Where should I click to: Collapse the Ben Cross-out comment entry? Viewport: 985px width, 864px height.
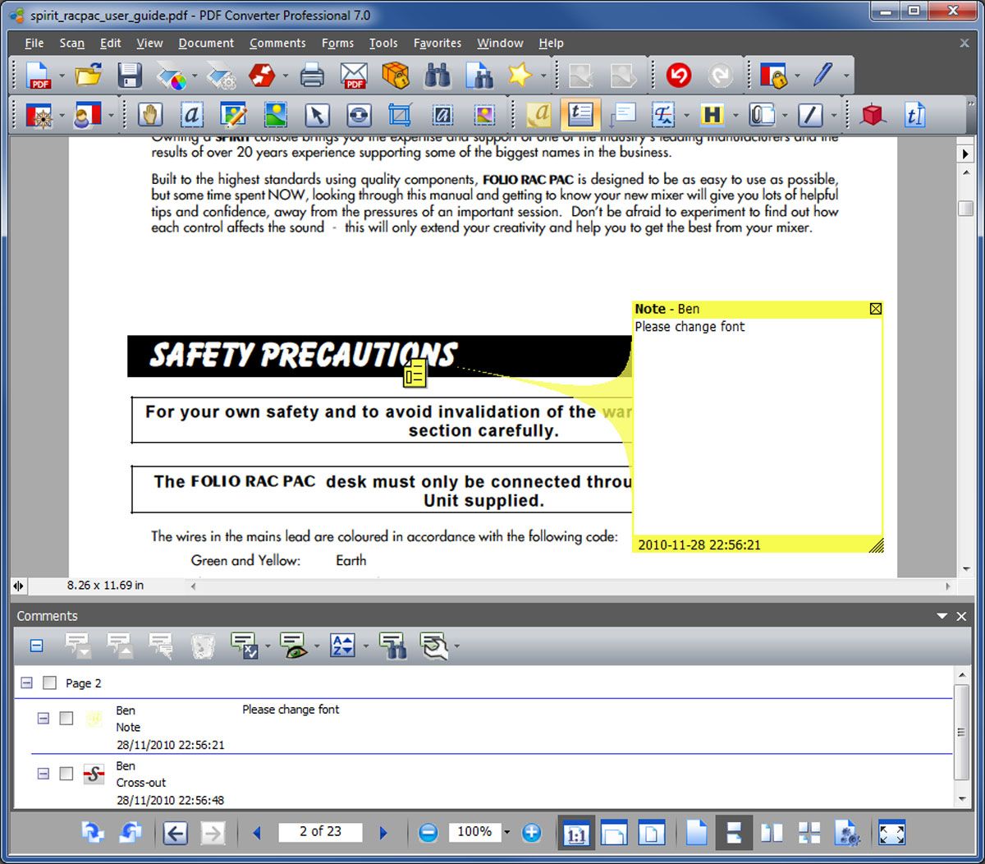(44, 774)
